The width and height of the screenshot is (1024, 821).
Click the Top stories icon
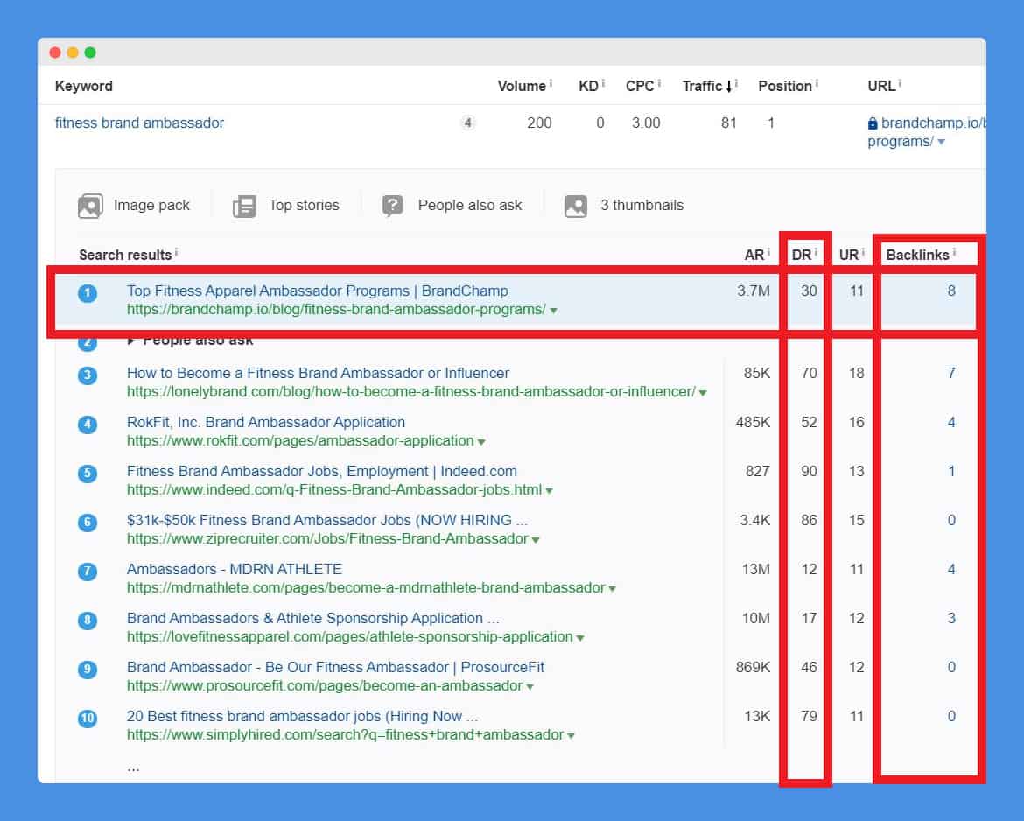244,206
